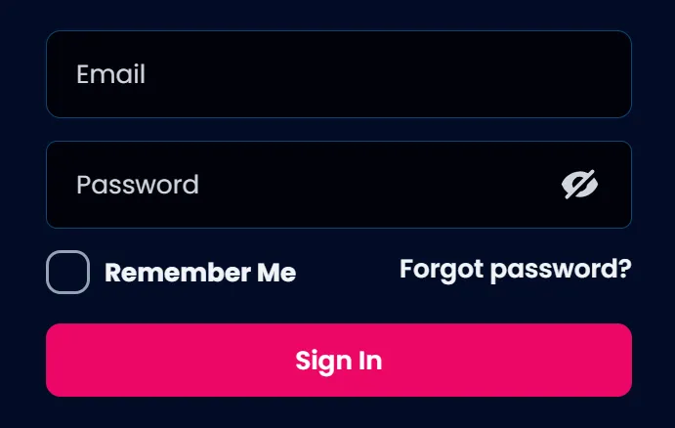The width and height of the screenshot is (675, 428).
Task: Open the Forgot password? link
Action: pyautogui.click(x=516, y=270)
